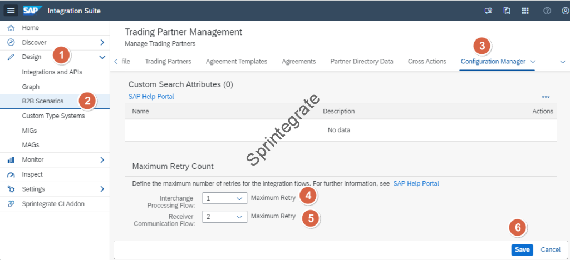570x260 pixels.
Task: Switch to the Agreements tab
Action: (298, 61)
